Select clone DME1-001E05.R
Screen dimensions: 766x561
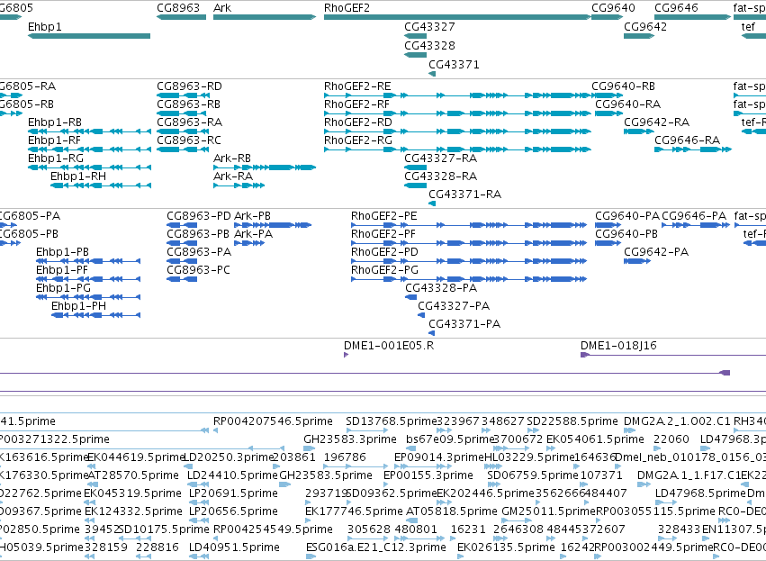point(346,355)
